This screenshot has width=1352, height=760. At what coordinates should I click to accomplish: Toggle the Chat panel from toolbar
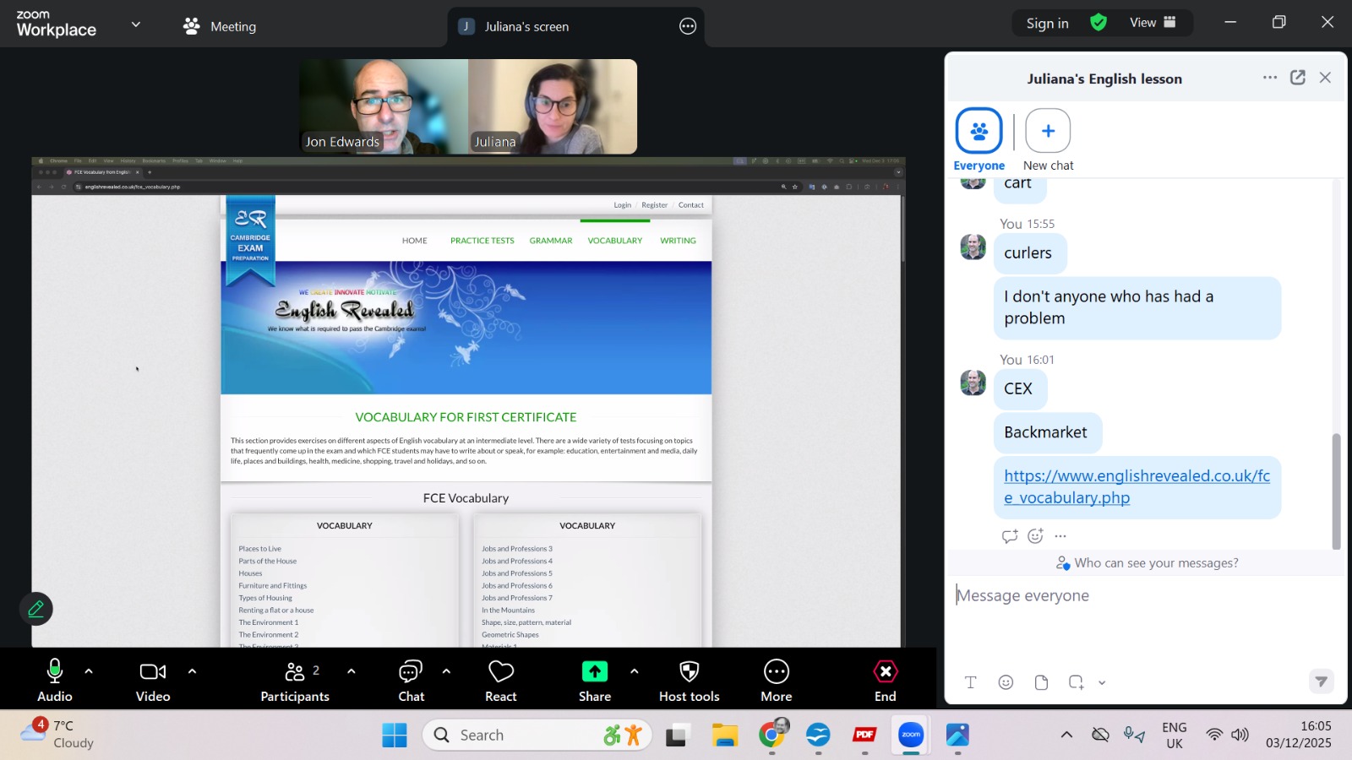pyautogui.click(x=411, y=681)
